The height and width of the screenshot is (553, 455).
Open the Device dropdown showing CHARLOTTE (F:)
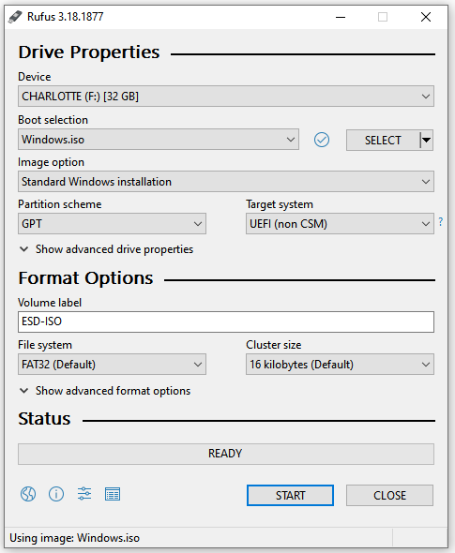(226, 97)
